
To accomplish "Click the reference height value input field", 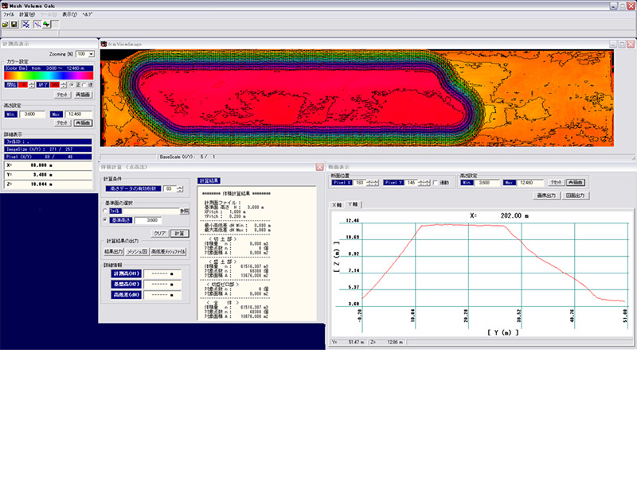I will point(150,220).
